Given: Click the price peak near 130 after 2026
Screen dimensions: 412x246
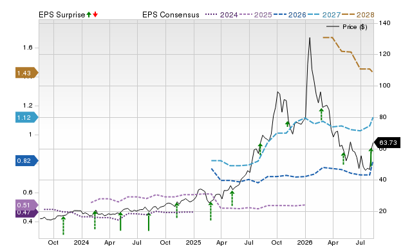Looking at the screenshot, I should point(310,38).
